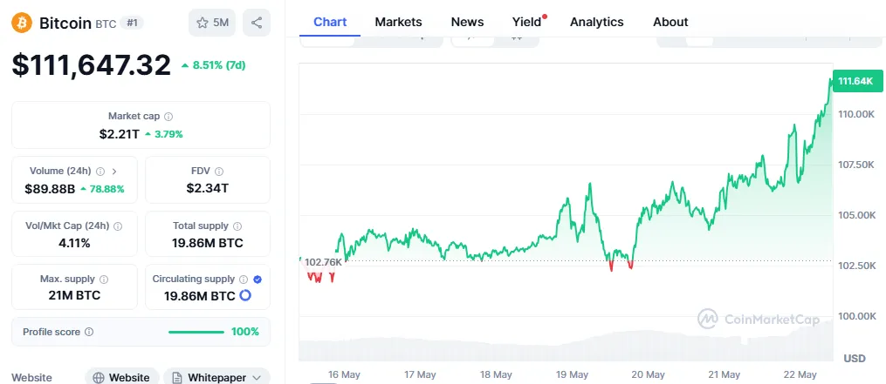Switch to the Markets tab

pyautogui.click(x=398, y=22)
